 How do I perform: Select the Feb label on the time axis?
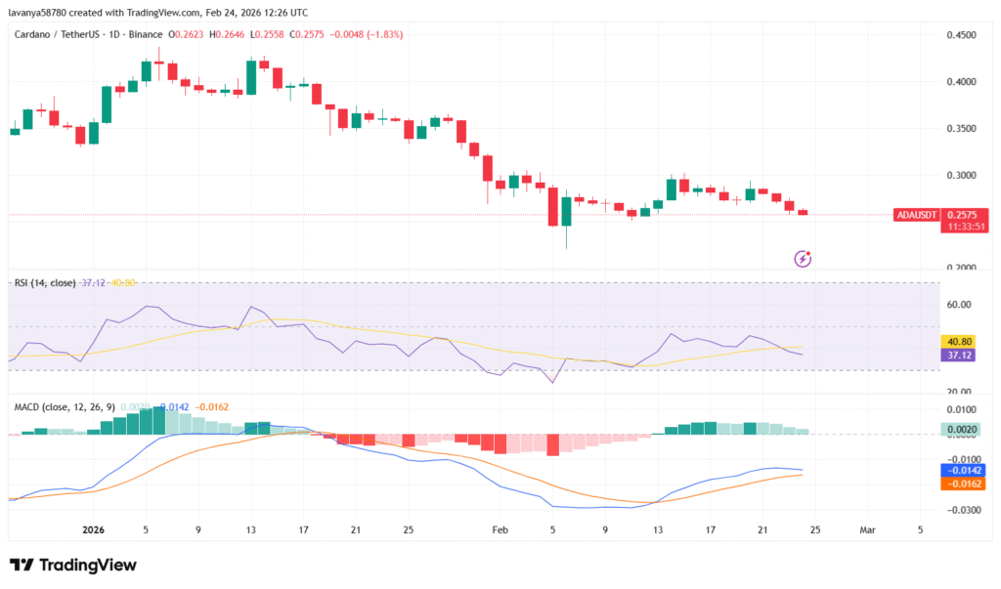tap(500, 528)
